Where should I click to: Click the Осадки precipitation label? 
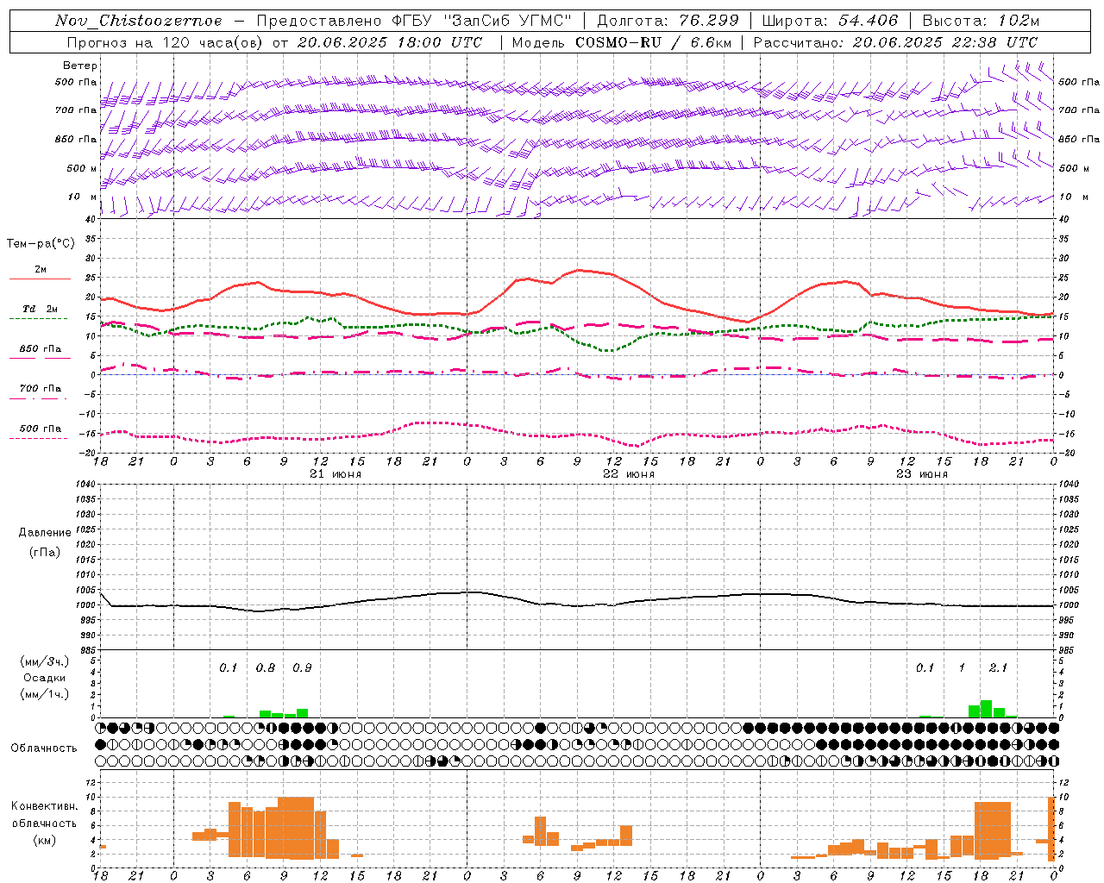[44, 678]
